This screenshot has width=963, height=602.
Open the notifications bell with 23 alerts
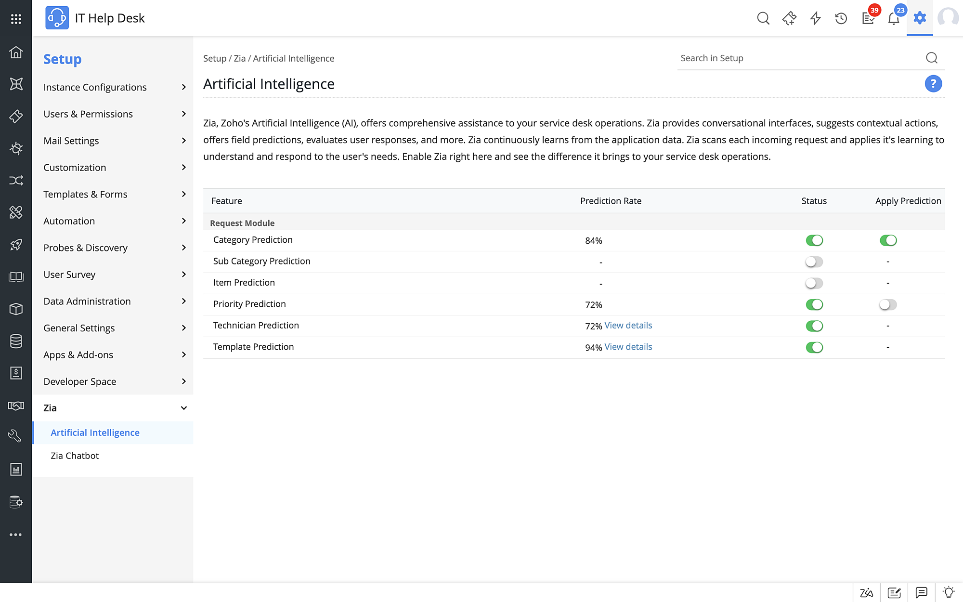point(893,18)
